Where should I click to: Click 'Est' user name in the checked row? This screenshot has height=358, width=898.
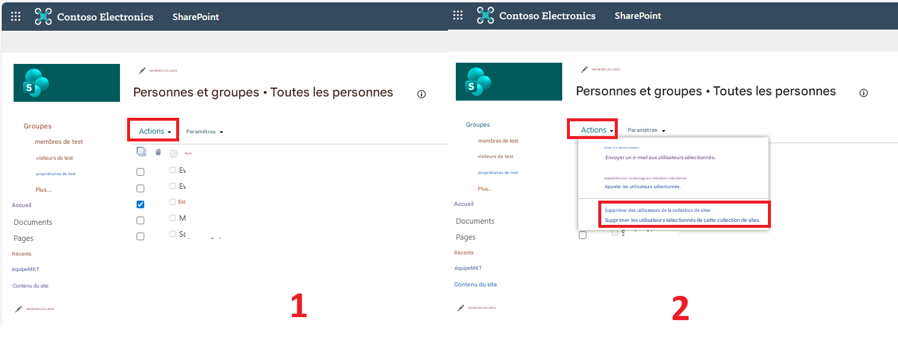(x=181, y=202)
